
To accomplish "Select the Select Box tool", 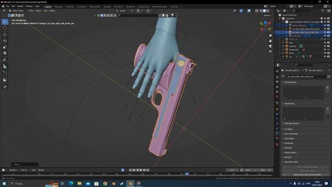I will click(5, 22).
